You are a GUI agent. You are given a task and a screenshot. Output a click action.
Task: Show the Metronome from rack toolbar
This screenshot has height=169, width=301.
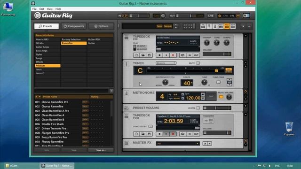click(215, 26)
